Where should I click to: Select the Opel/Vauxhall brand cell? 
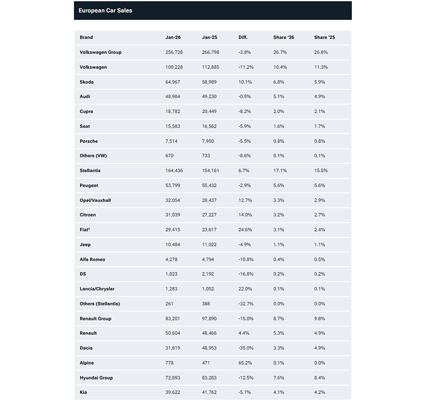point(96,200)
